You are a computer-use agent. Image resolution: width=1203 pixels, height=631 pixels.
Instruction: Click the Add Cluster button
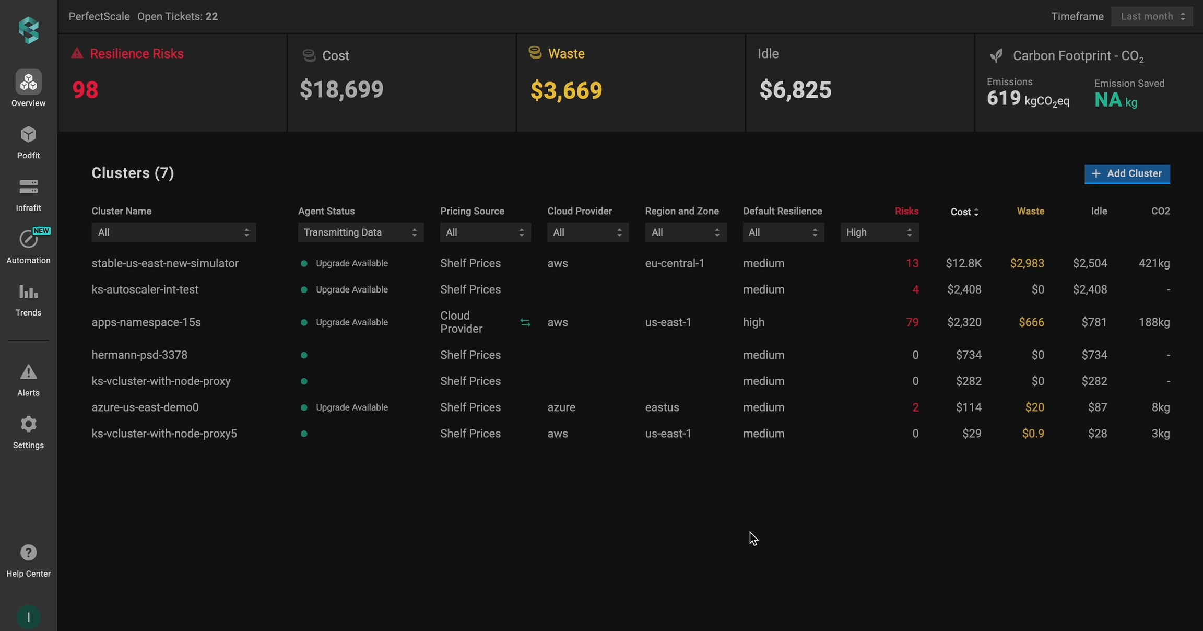[1127, 174]
